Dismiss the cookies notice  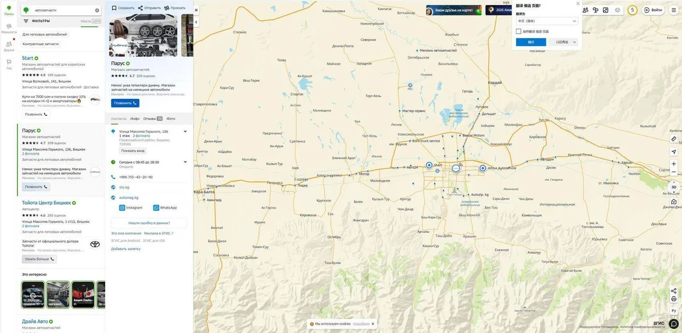coord(372,324)
